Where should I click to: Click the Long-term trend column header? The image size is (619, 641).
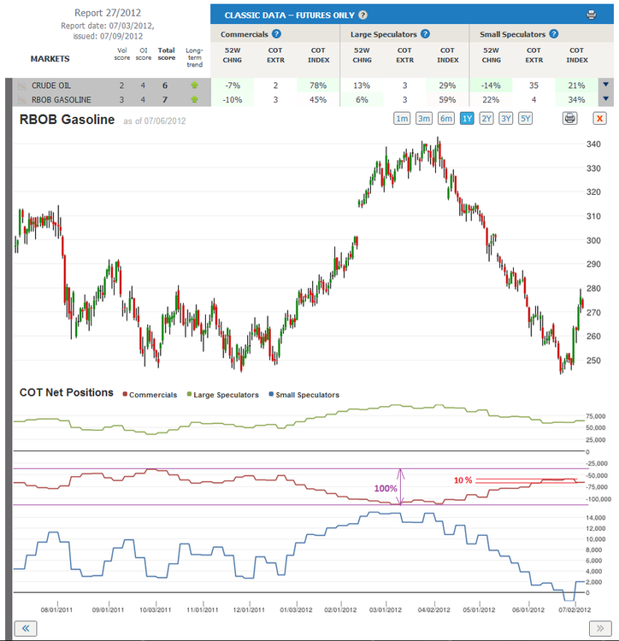pyautogui.click(x=194, y=57)
